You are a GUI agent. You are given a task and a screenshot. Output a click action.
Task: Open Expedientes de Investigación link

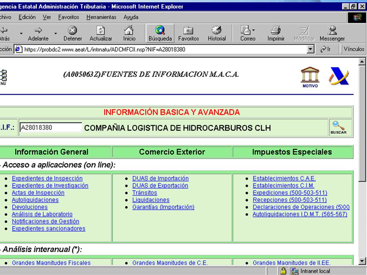click(50, 186)
